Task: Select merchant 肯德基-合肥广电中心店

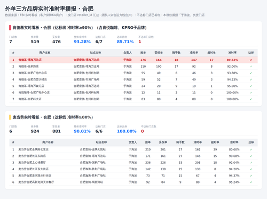Action: (x=33, y=73)
